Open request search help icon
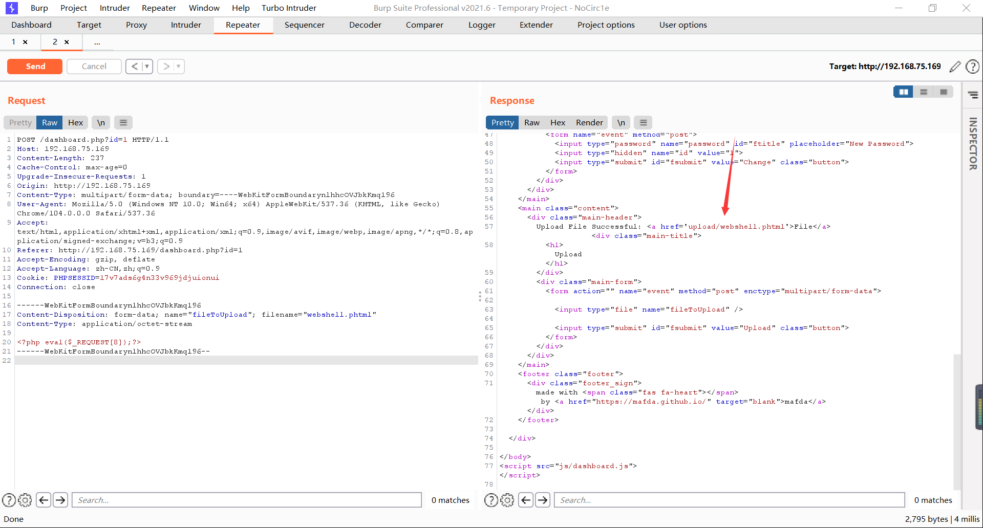The width and height of the screenshot is (983, 528). point(9,500)
